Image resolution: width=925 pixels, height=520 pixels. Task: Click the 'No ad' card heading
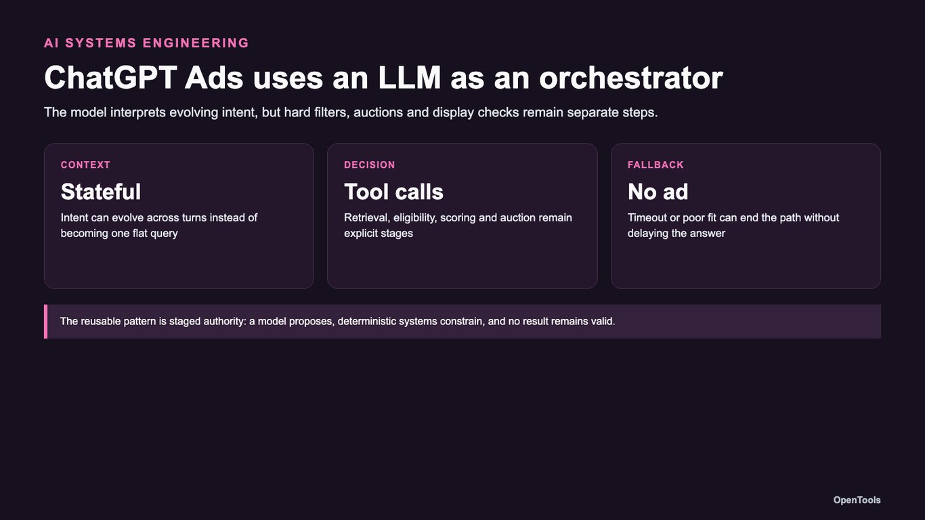[658, 192]
